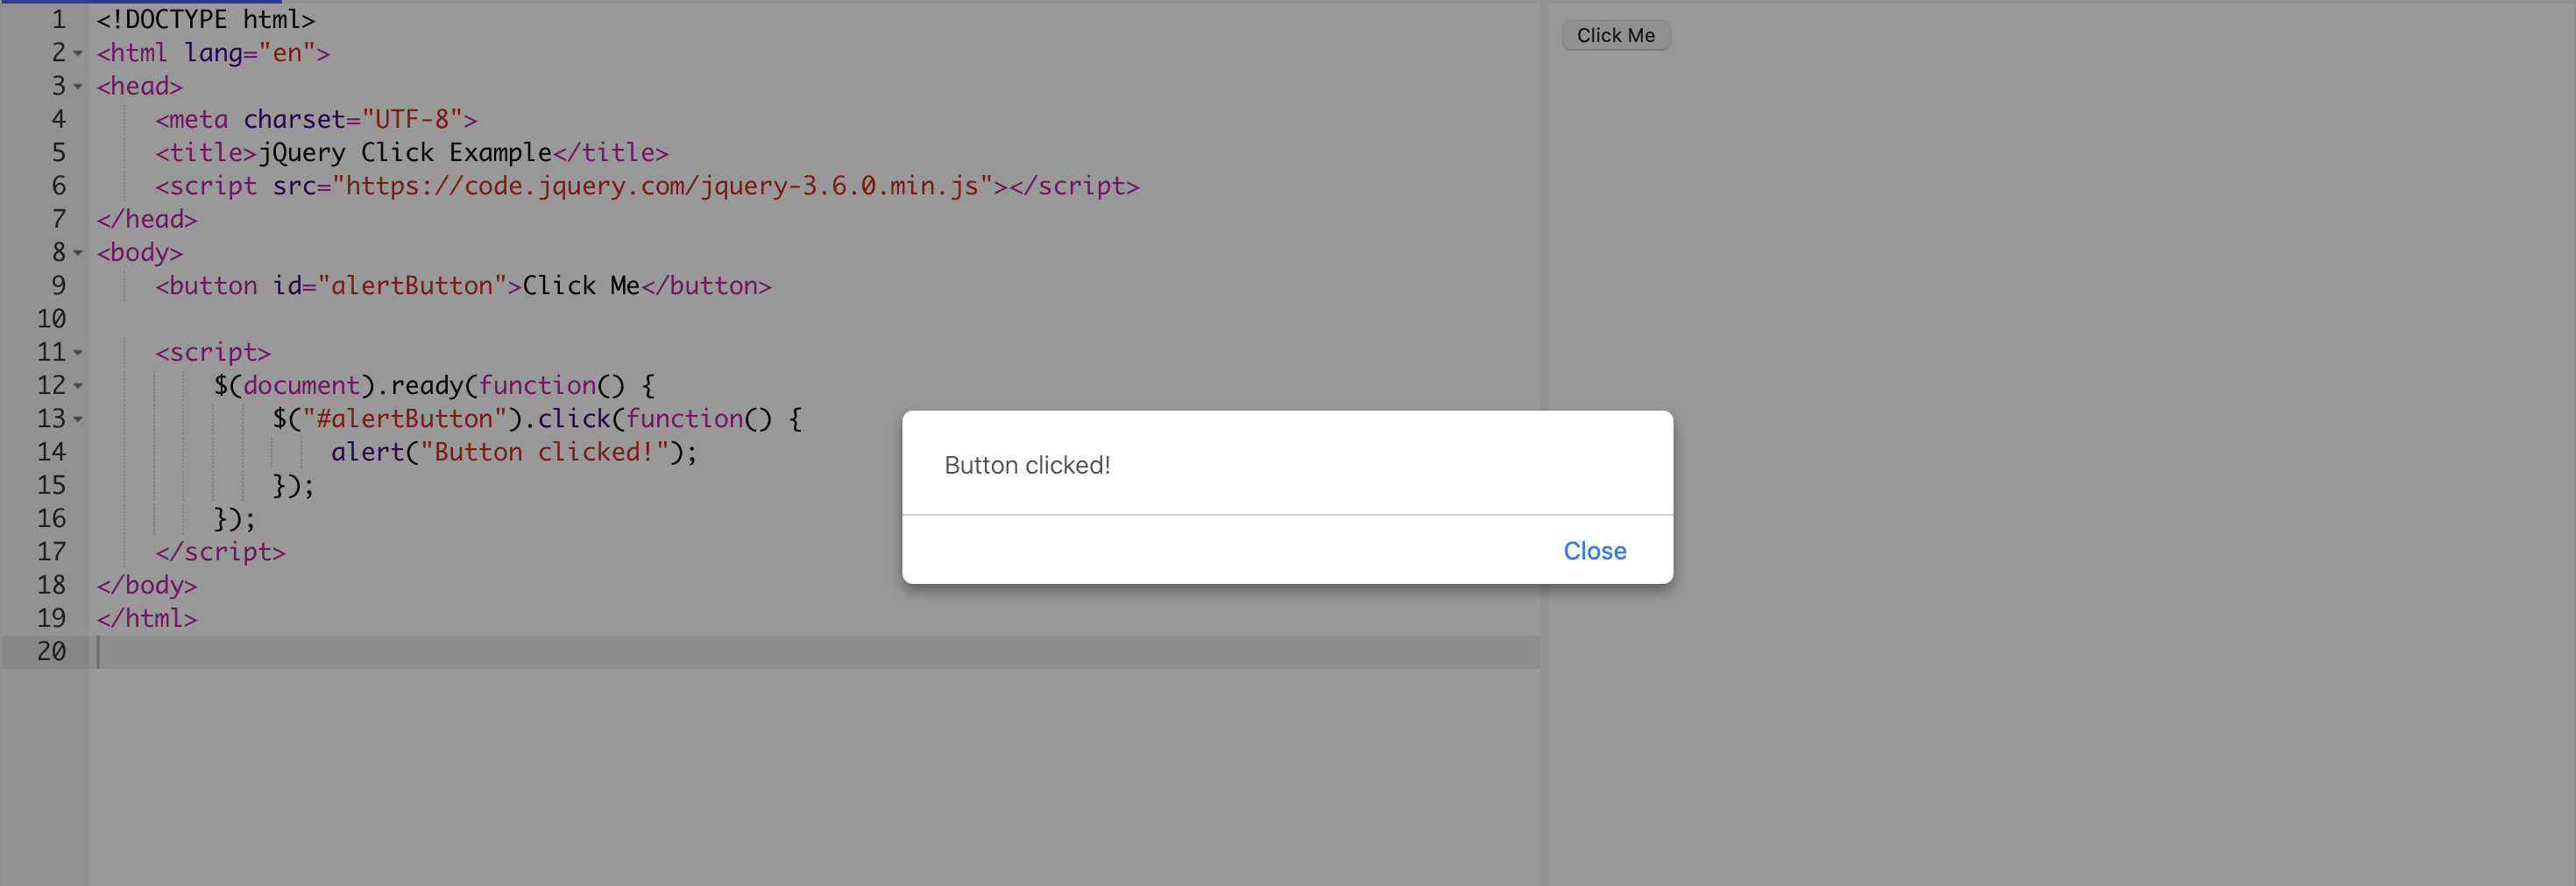Collapse the script block on line 11

[76, 353]
